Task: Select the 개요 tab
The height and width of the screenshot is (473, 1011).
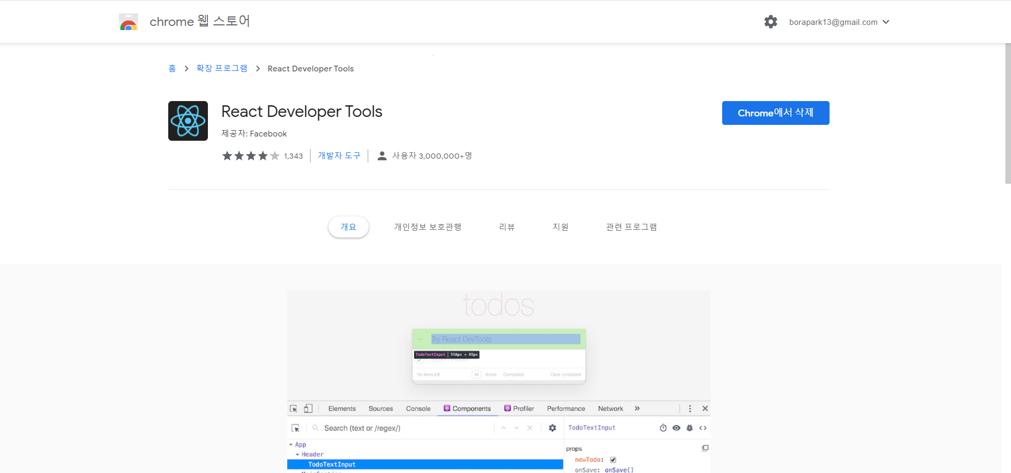Action: coord(348,227)
